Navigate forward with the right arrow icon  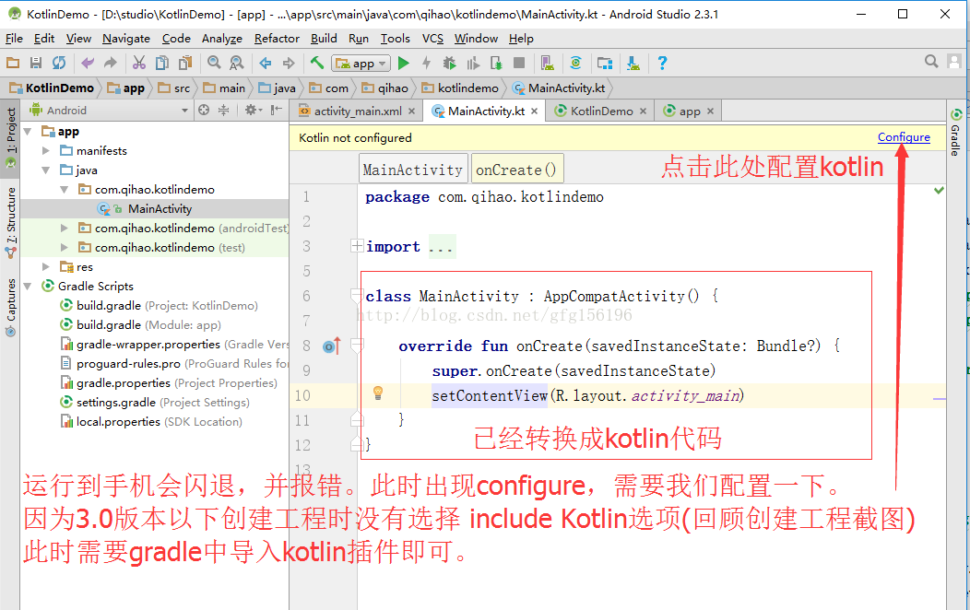(289, 63)
